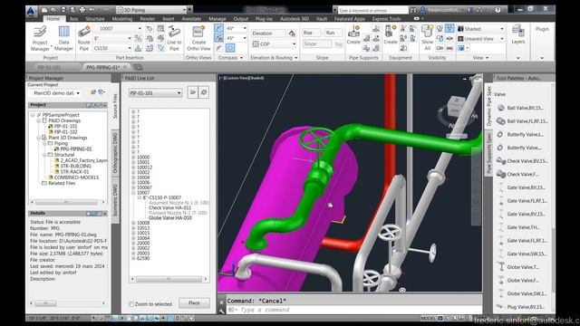Toggle the compass display square button
Image resolution: width=580 pixels, height=326 pixels.
pos(230,48)
